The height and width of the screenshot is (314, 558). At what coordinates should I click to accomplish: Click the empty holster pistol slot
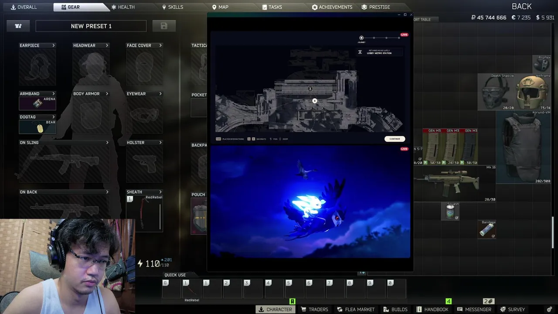coord(145,164)
